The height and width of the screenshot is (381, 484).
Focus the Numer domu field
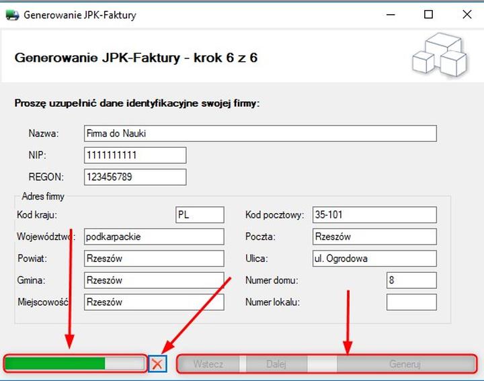tap(411, 280)
